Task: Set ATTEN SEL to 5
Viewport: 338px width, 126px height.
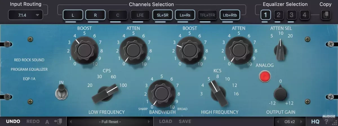Action: [272, 36]
